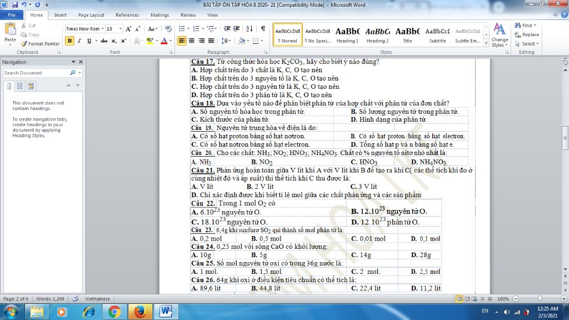Viewport: 569px width, 320px height.
Task: Toggle Align Text Left
Action: click(x=182, y=41)
